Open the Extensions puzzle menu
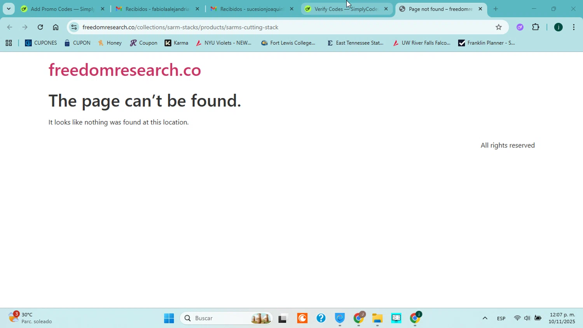This screenshot has height=328, width=583. (x=536, y=27)
